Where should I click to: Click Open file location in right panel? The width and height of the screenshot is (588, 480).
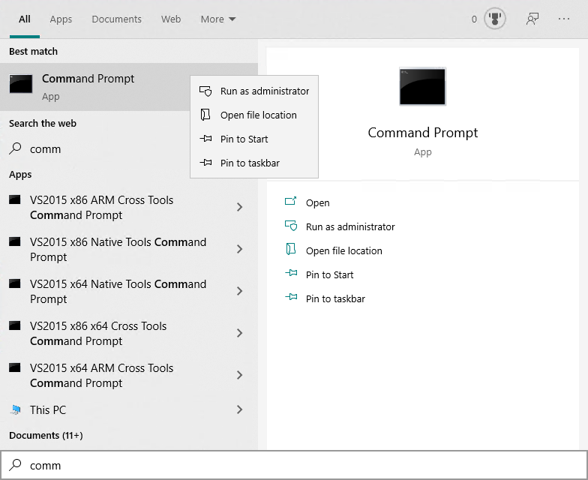tap(343, 250)
